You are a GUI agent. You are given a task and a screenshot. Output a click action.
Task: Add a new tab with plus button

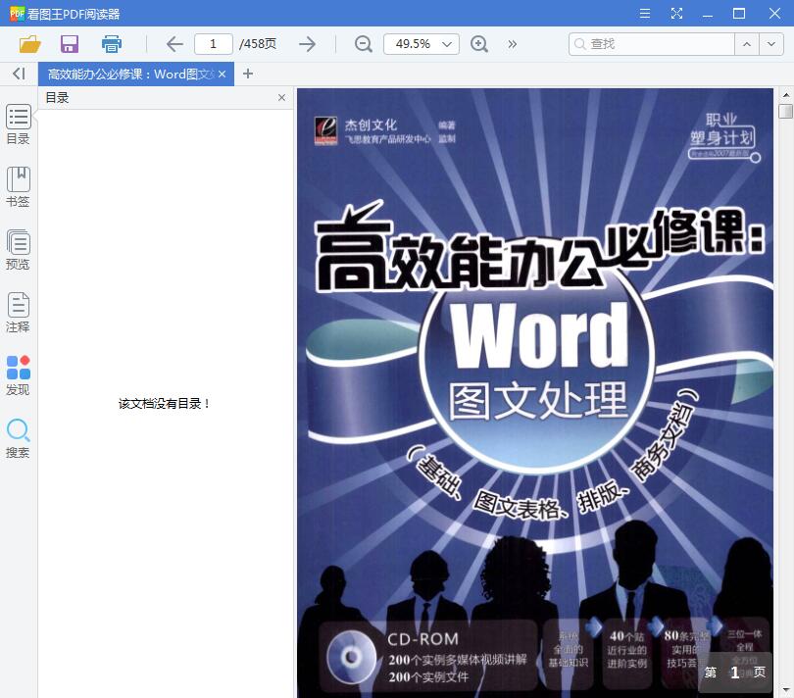click(248, 74)
